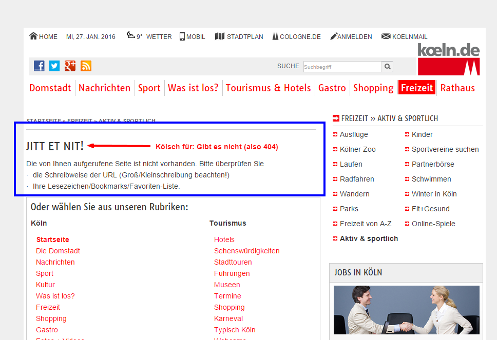Open the Facebook page via the Facebook icon
The width and height of the screenshot is (497, 340).
(x=39, y=66)
